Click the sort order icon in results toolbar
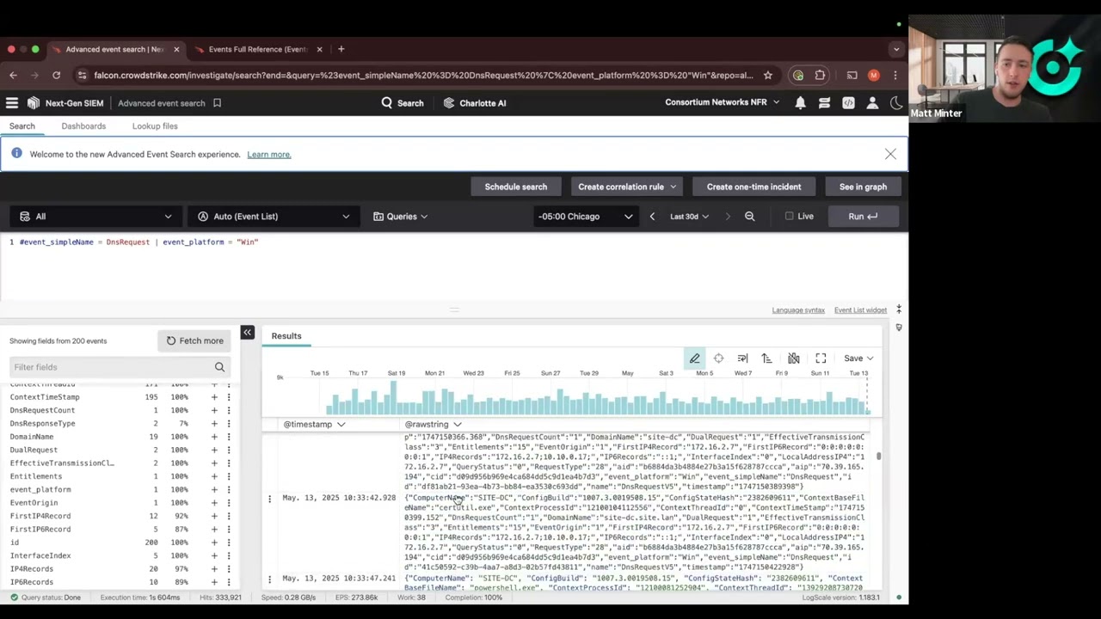 (766, 359)
